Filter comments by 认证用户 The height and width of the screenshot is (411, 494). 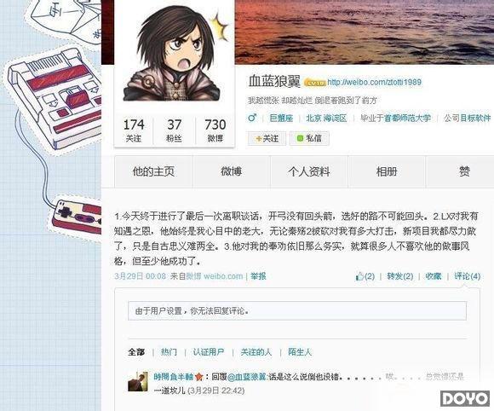point(209,351)
